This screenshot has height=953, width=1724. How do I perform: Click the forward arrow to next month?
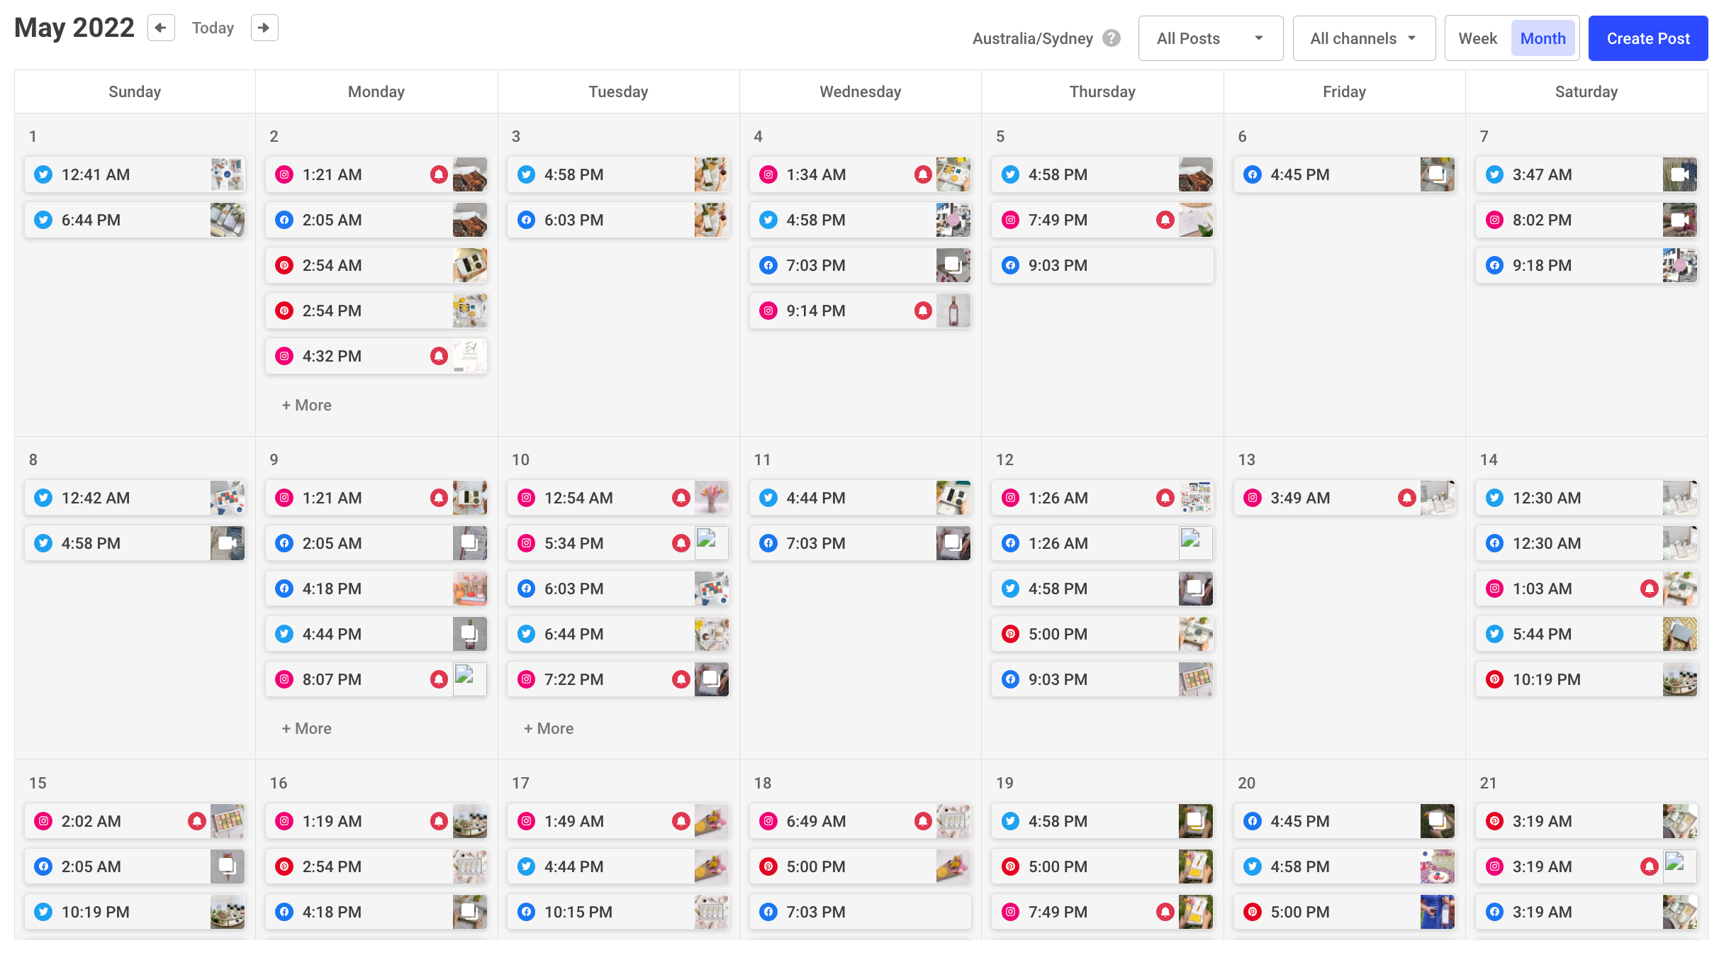tap(264, 26)
